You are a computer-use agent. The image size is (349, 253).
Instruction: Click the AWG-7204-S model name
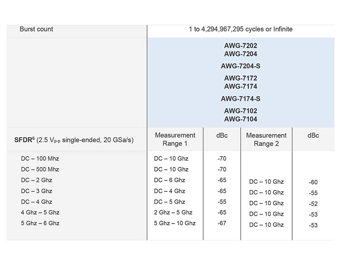coord(241,66)
